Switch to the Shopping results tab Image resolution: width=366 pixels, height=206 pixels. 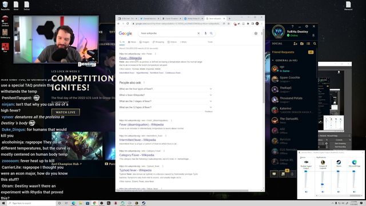pyautogui.click(x=158, y=42)
